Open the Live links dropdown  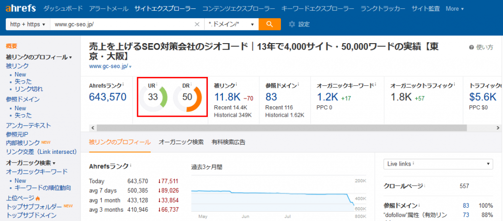[x=438, y=164]
